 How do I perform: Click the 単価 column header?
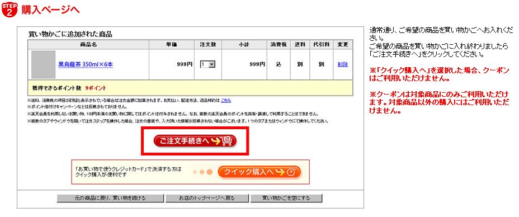[x=172, y=44]
